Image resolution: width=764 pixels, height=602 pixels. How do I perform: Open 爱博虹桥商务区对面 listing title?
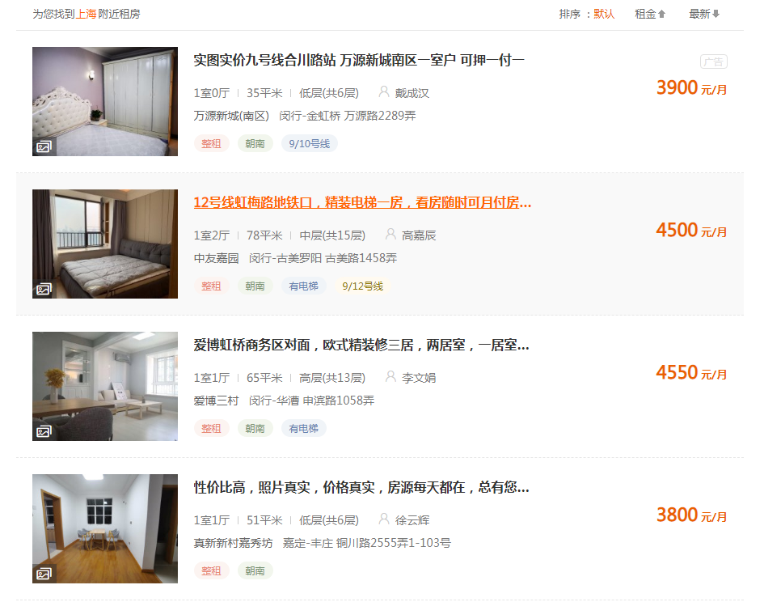(x=361, y=345)
